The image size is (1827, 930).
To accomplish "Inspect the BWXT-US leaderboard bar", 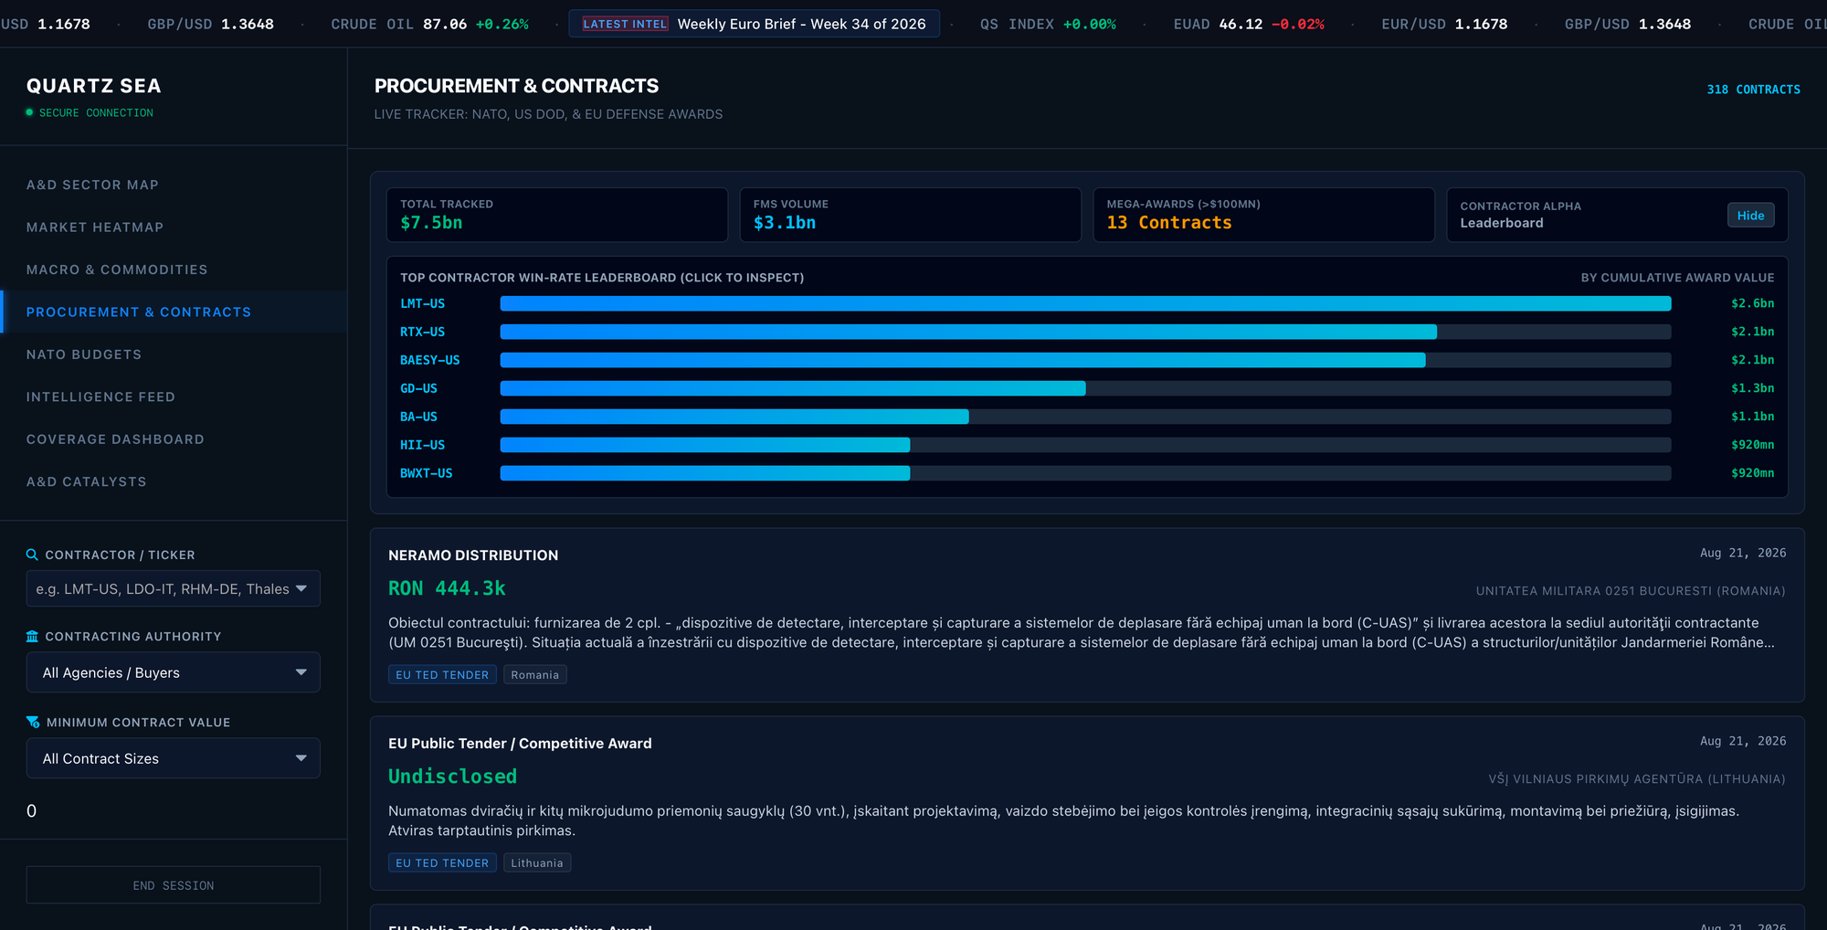I will coord(1085,473).
